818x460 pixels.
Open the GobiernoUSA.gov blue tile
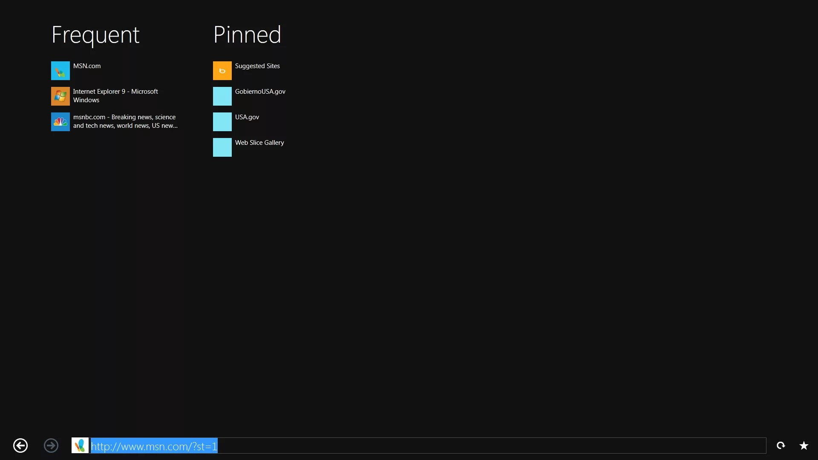click(222, 96)
